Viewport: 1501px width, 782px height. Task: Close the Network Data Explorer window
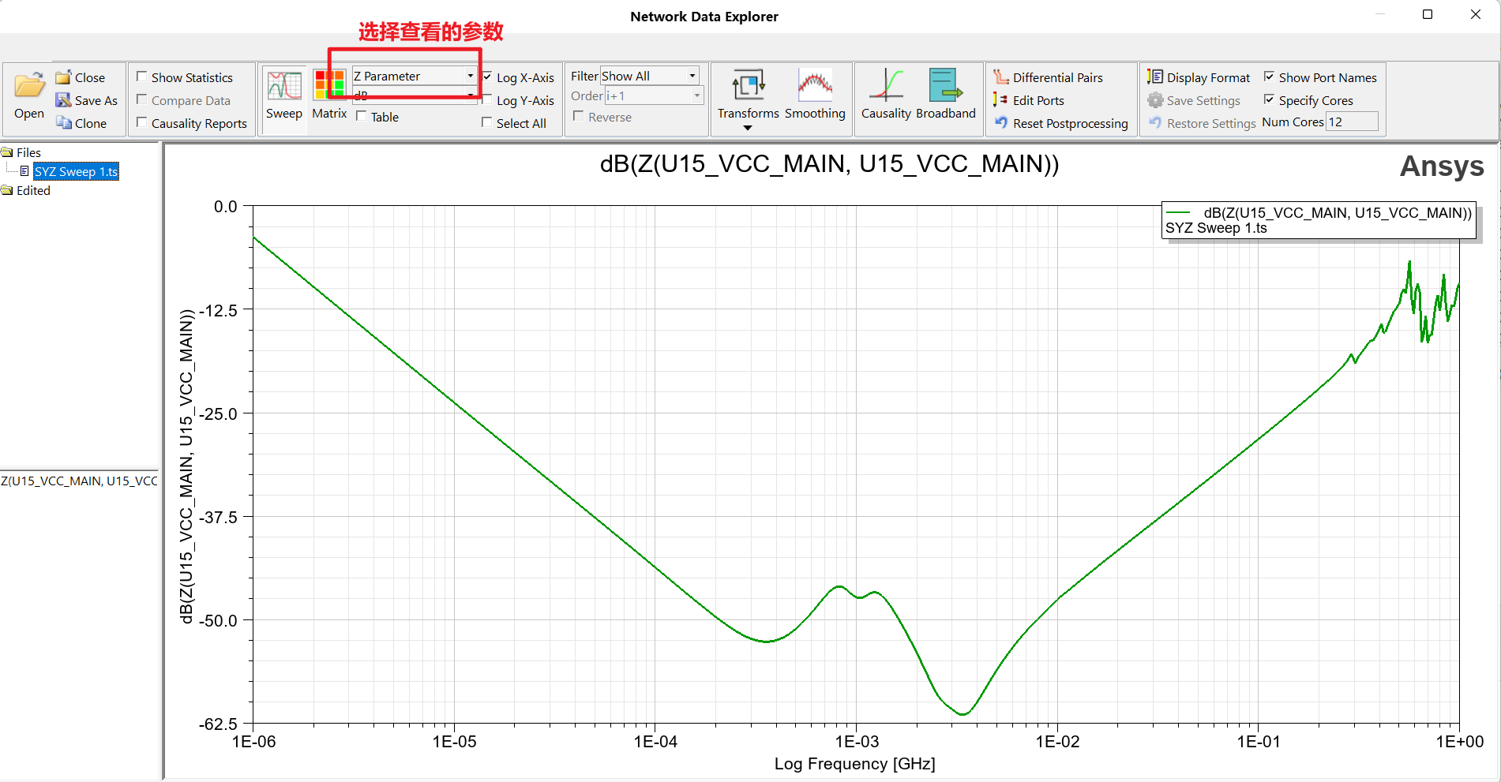(x=1475, y=14)
